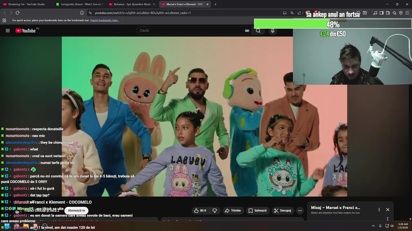
Task: Toggle the browser sidebar panel
Action: click(381, 13)
